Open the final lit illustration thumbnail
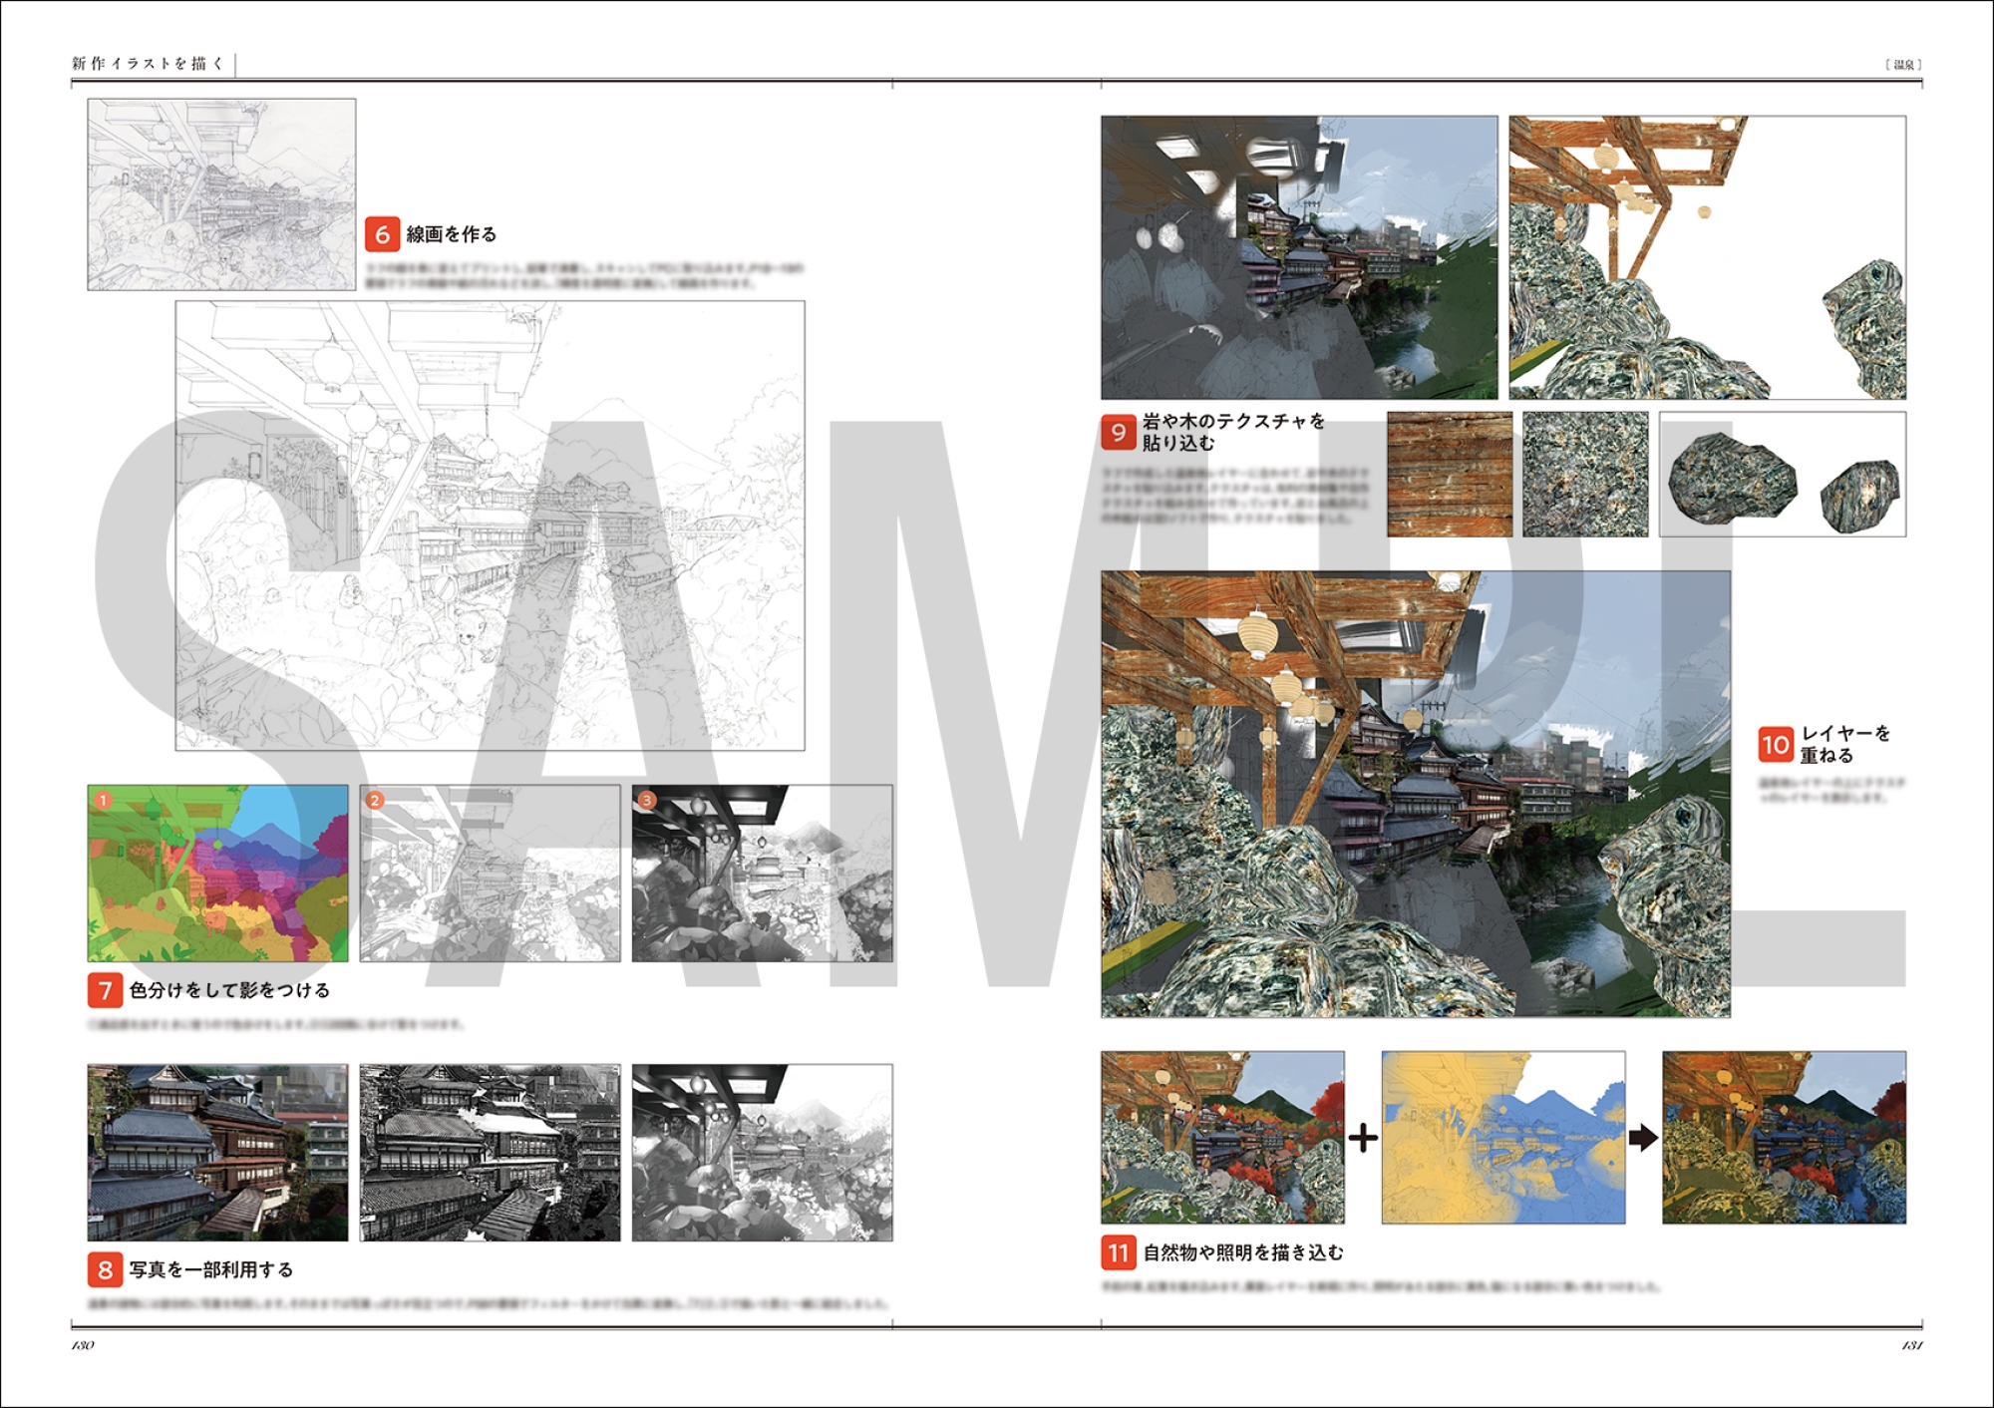 tap(1784, 1137)
